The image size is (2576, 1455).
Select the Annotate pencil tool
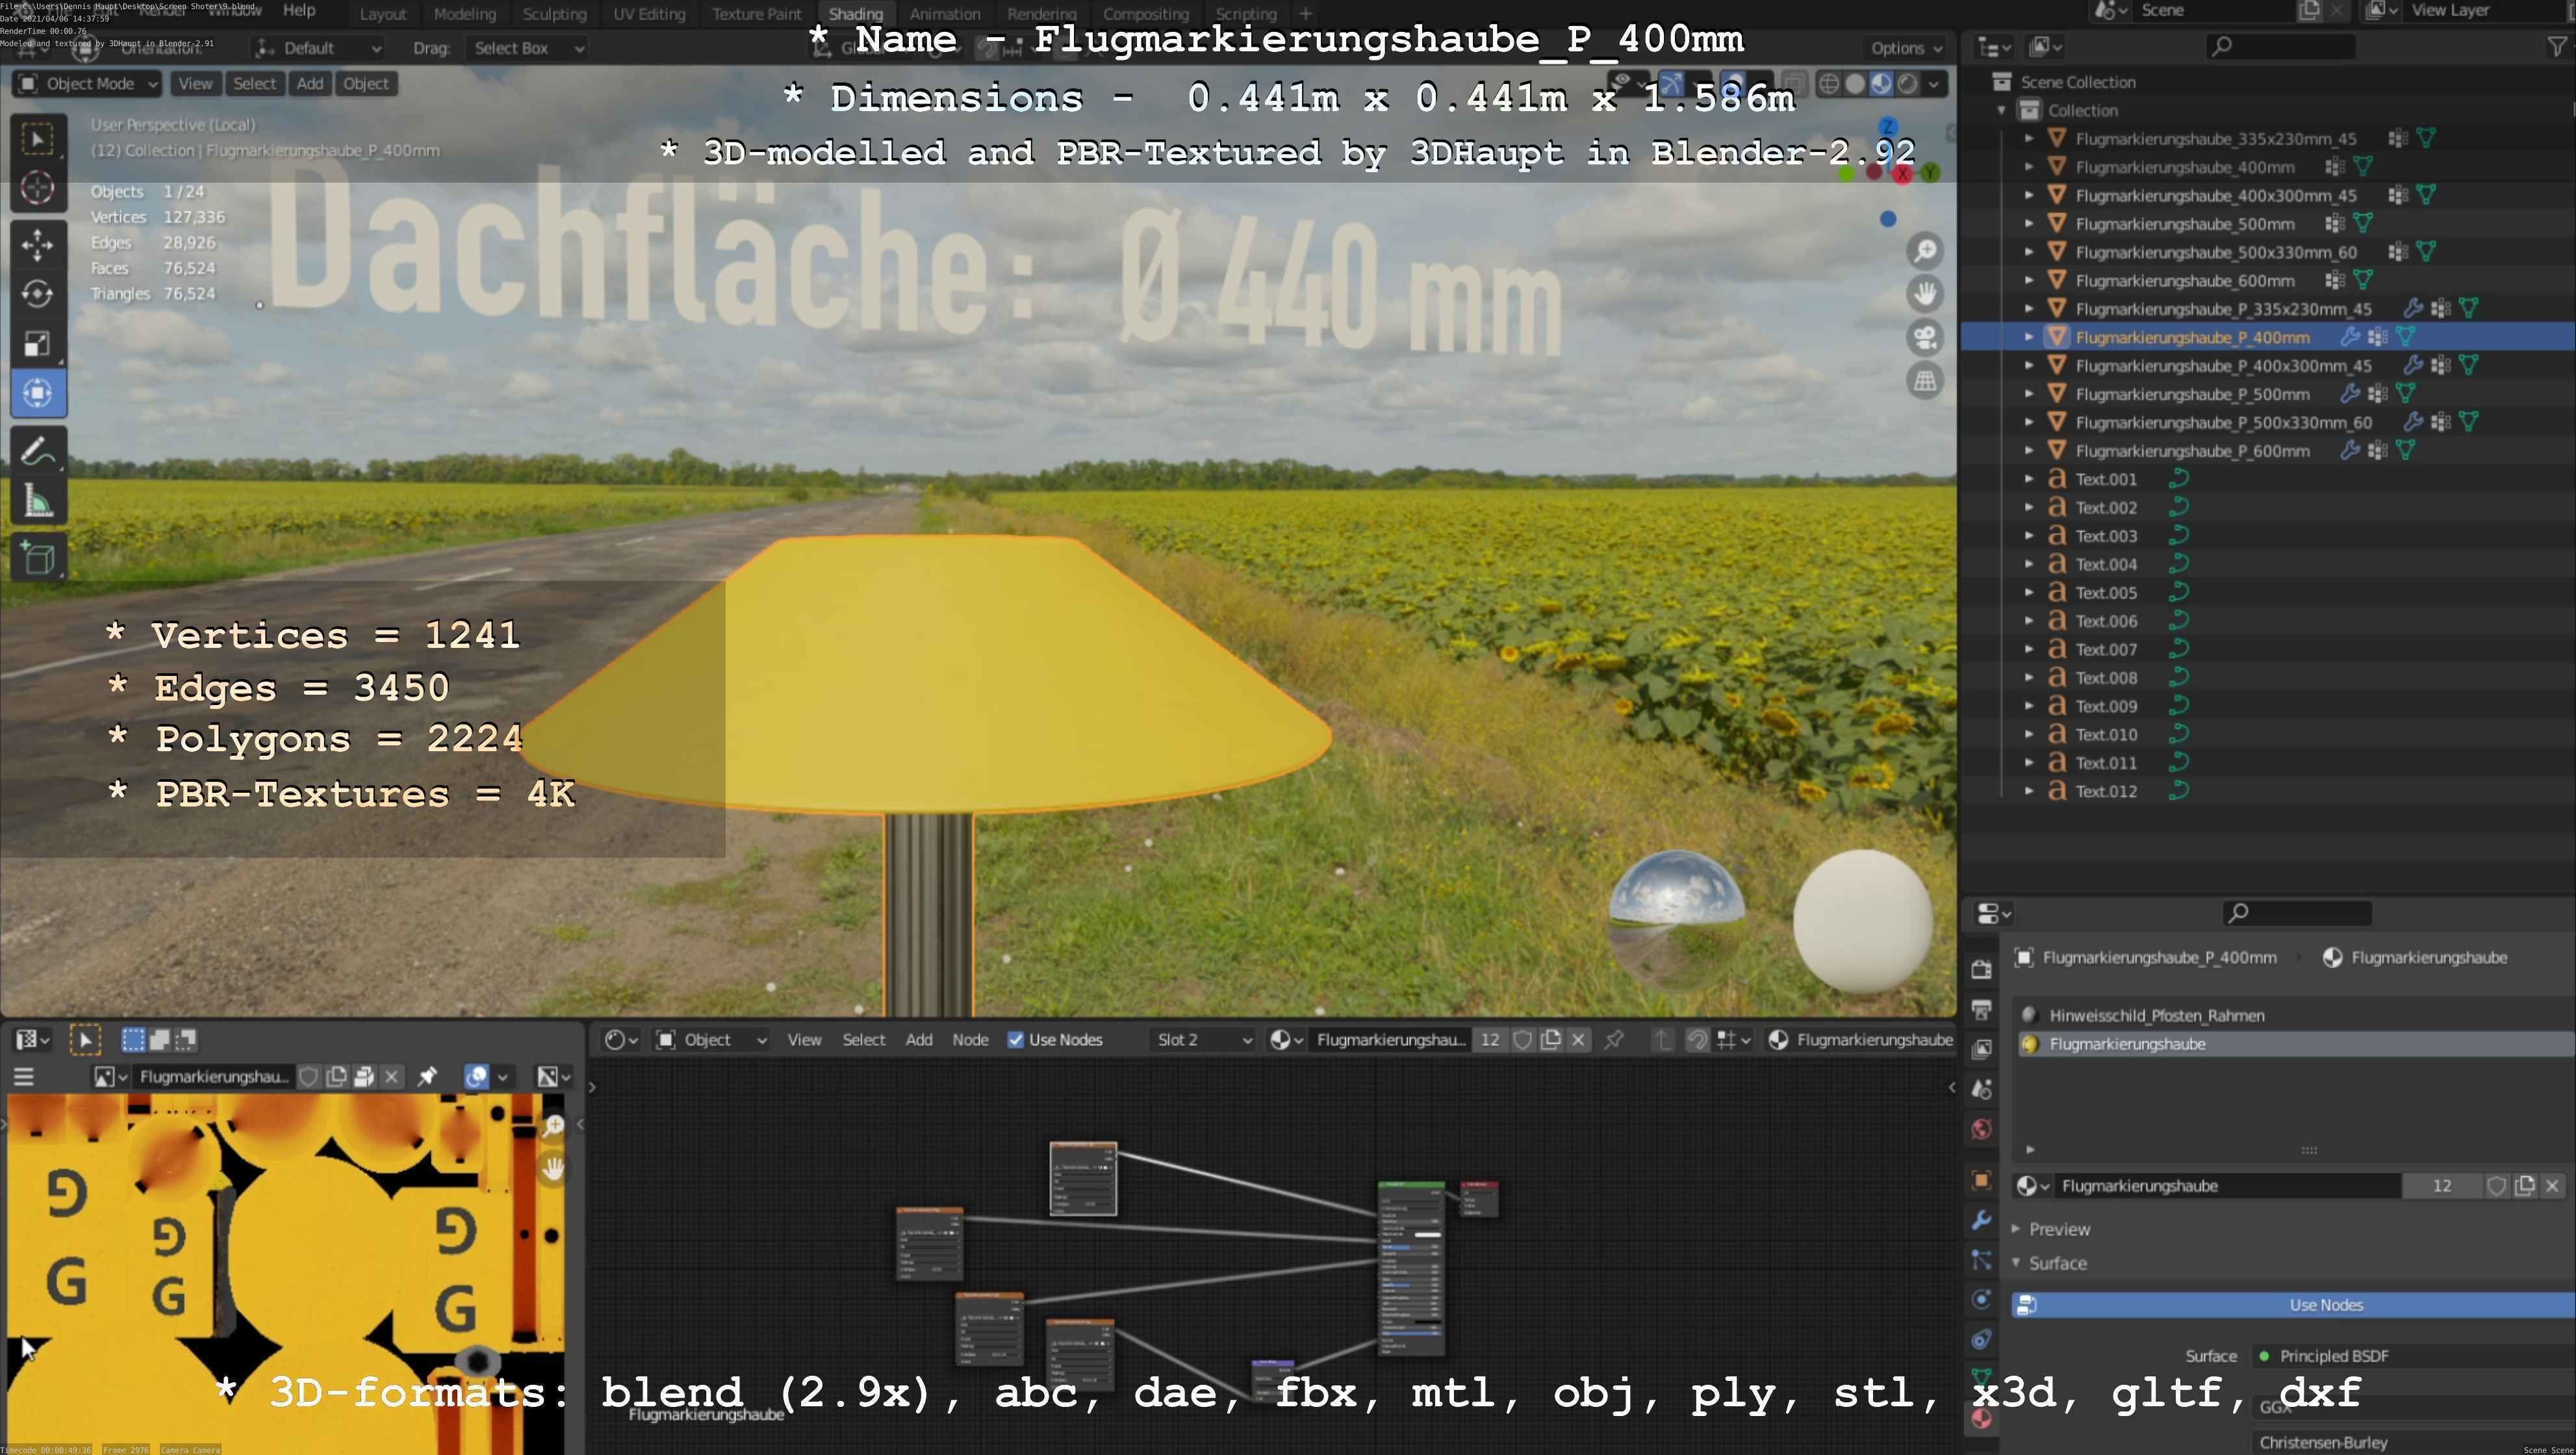point(38,452)
